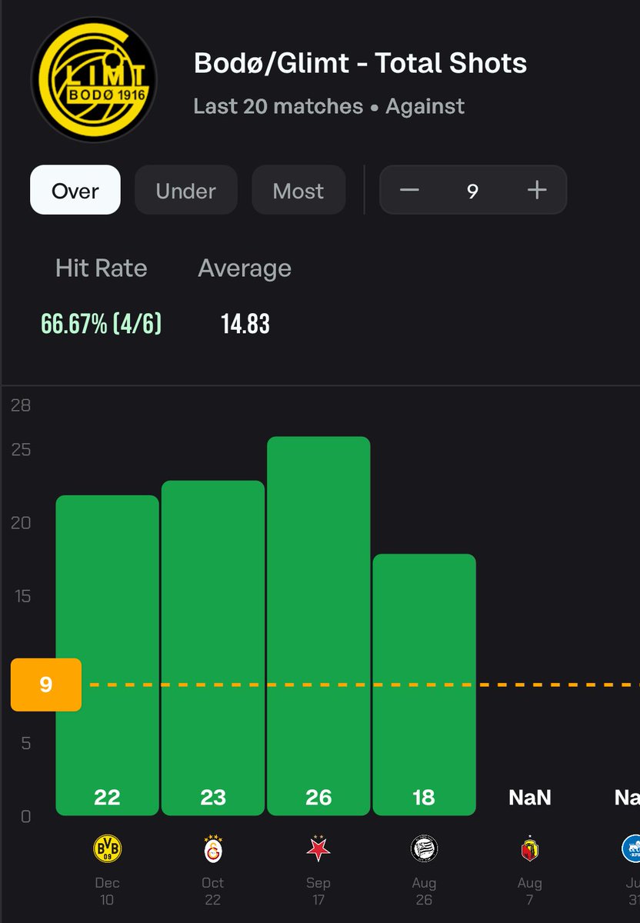Decrease the shot threshold with minus button
The image size is (640, 923).
pos(409,190)
